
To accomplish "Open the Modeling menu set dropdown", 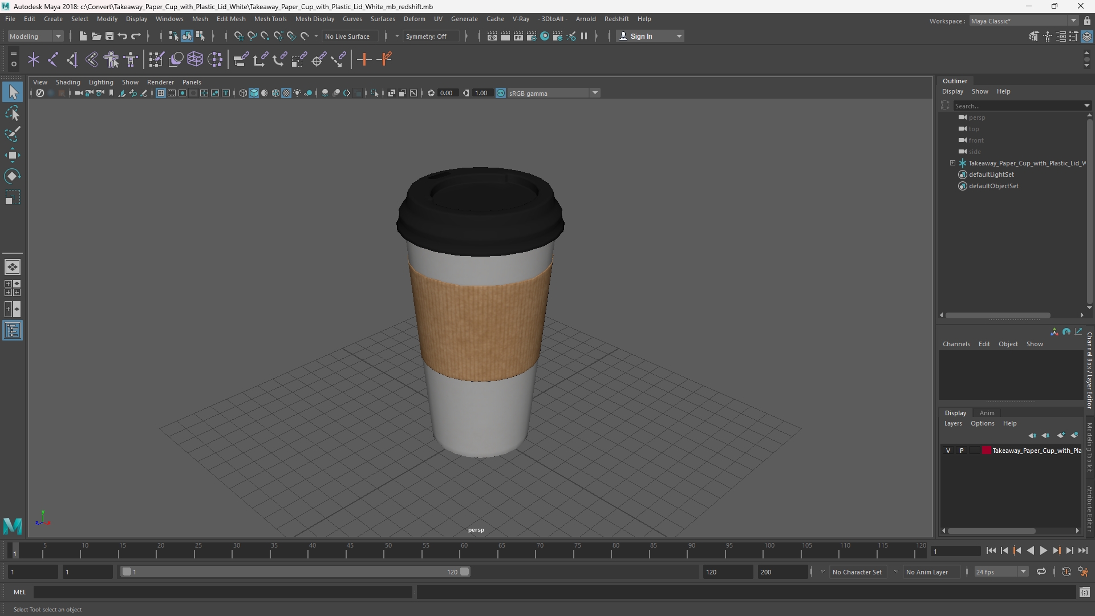I will pyautogui.click(x=35, y=36).
